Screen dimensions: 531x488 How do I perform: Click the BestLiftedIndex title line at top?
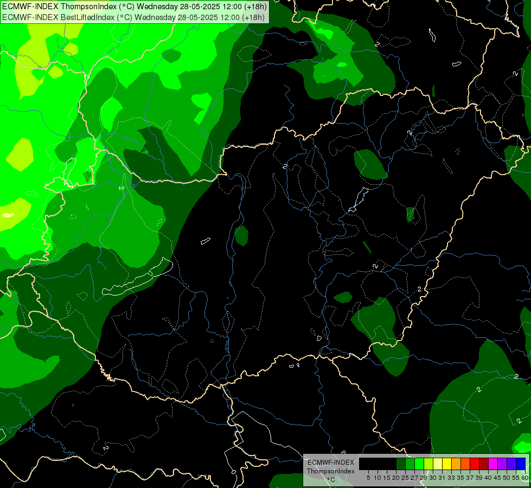[x=133, y=17]
